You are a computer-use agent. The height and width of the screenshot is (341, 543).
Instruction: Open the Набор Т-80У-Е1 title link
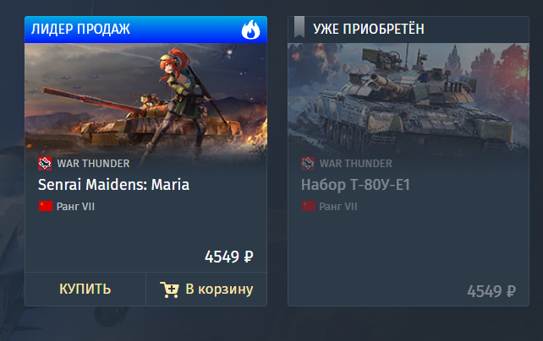[355, 185]
